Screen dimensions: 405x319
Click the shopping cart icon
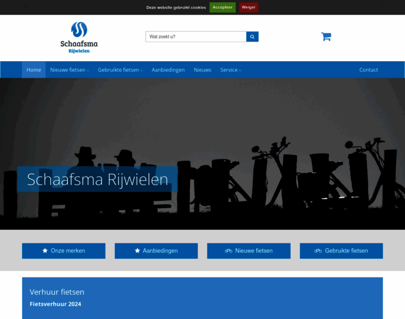tap(326, 37)
